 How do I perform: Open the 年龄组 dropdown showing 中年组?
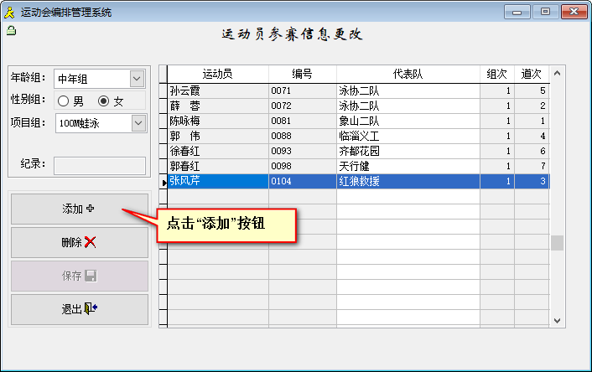[x=138, y=79]
